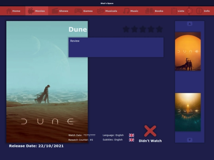The height and width of the screenshot is (160, 214).
Task: Click the UK flag next to Language
Action: click(132, 135)
